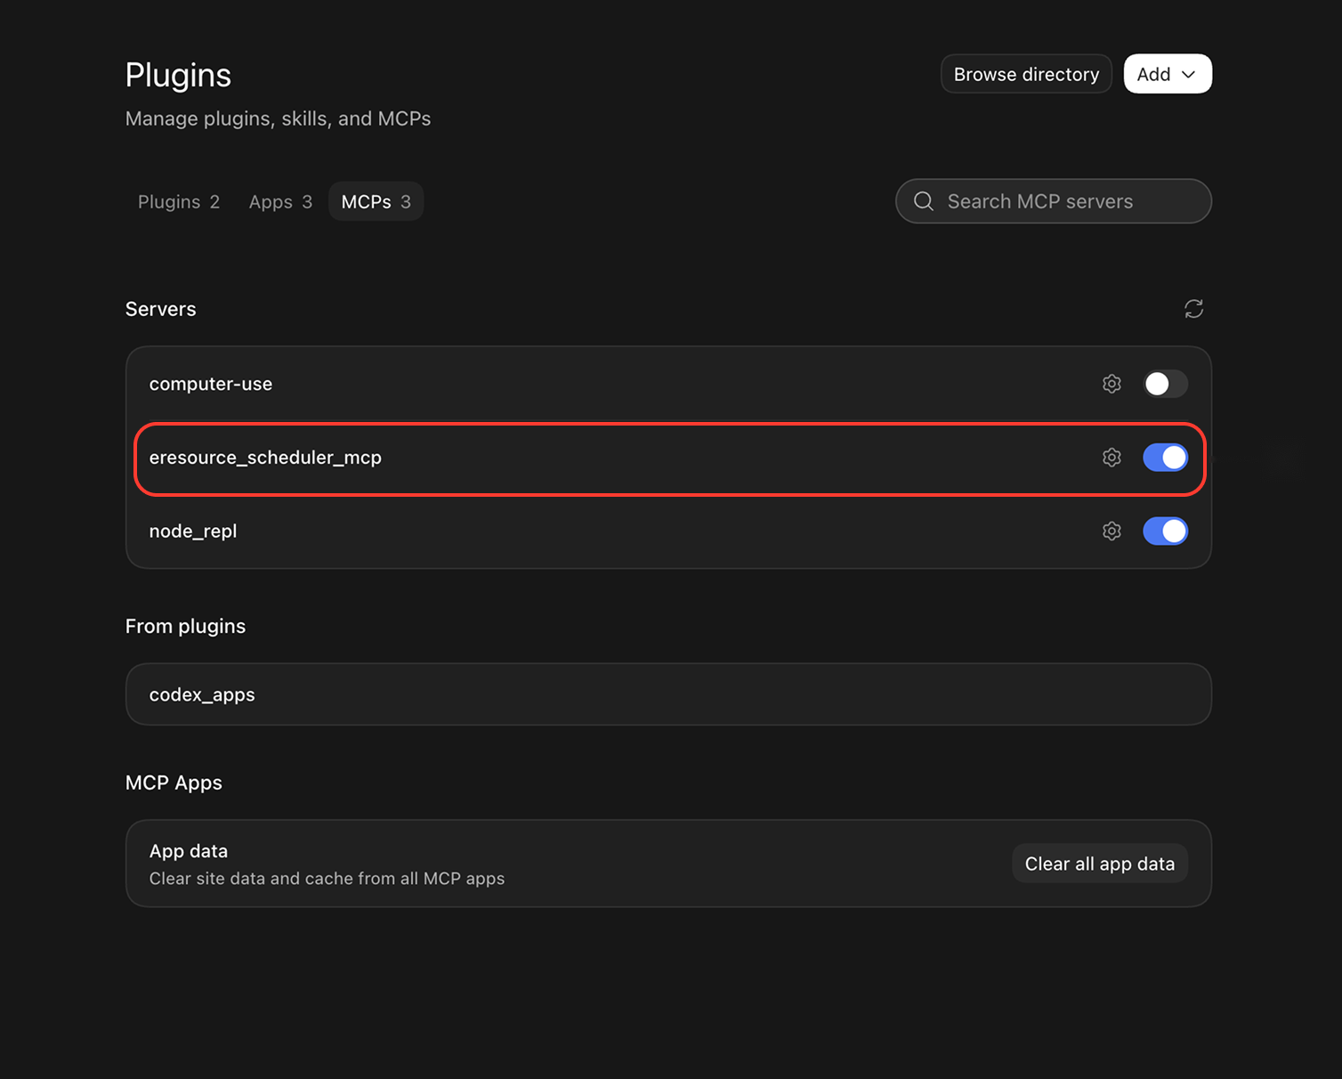Click 'Clear site data and cache' description
Image resolution: width=1342 pixels, height=1079 pixels.
(x=327, y=879)
